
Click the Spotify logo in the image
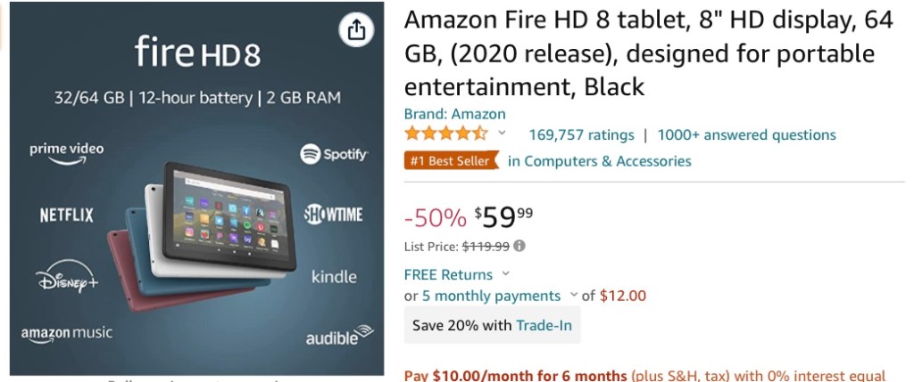[335, 154]
